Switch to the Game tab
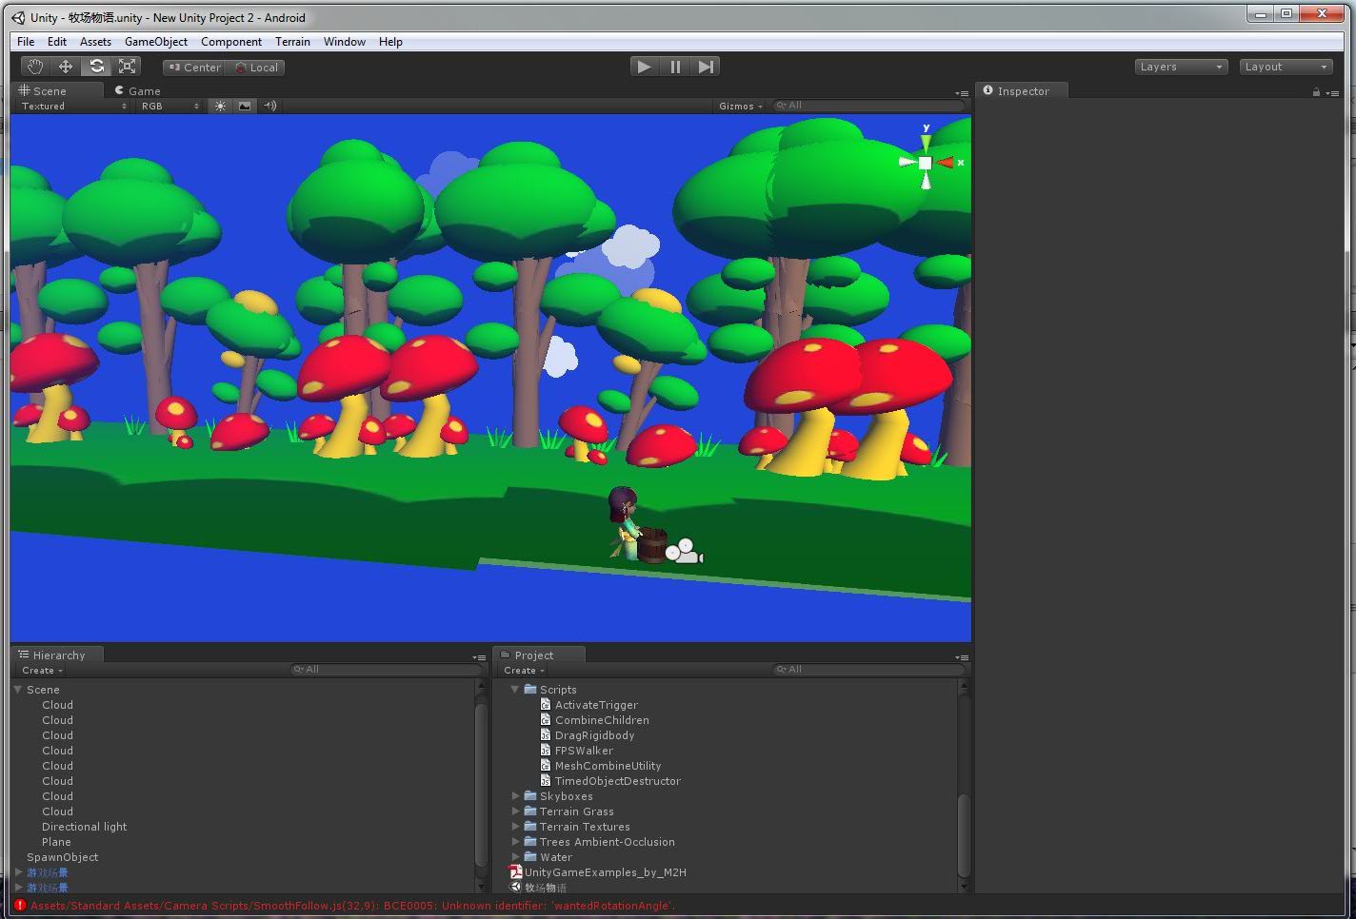This screenshot has width=1356, height=919. [138, 91]
